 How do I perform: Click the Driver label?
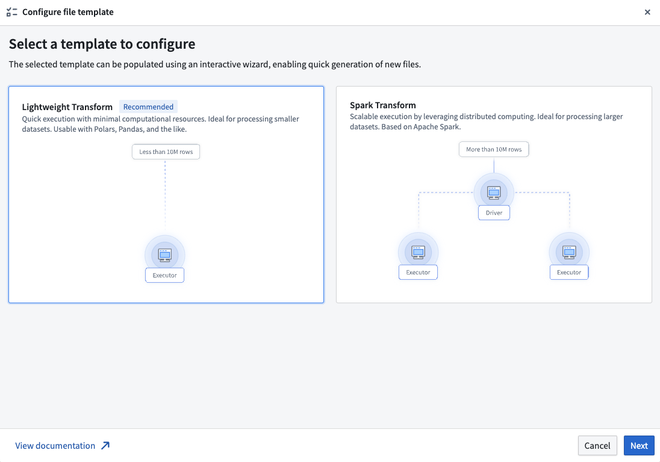[494, 213]
